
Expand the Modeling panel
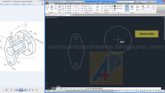point(51,13)
